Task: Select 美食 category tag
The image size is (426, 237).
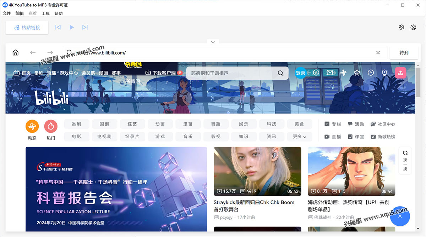Action: click(x=299, y=124)
